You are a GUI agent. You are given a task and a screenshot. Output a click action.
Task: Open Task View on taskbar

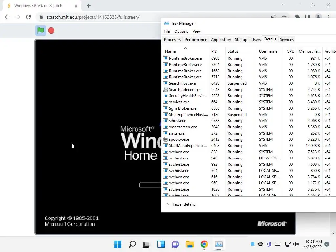[x=146, y=244]
